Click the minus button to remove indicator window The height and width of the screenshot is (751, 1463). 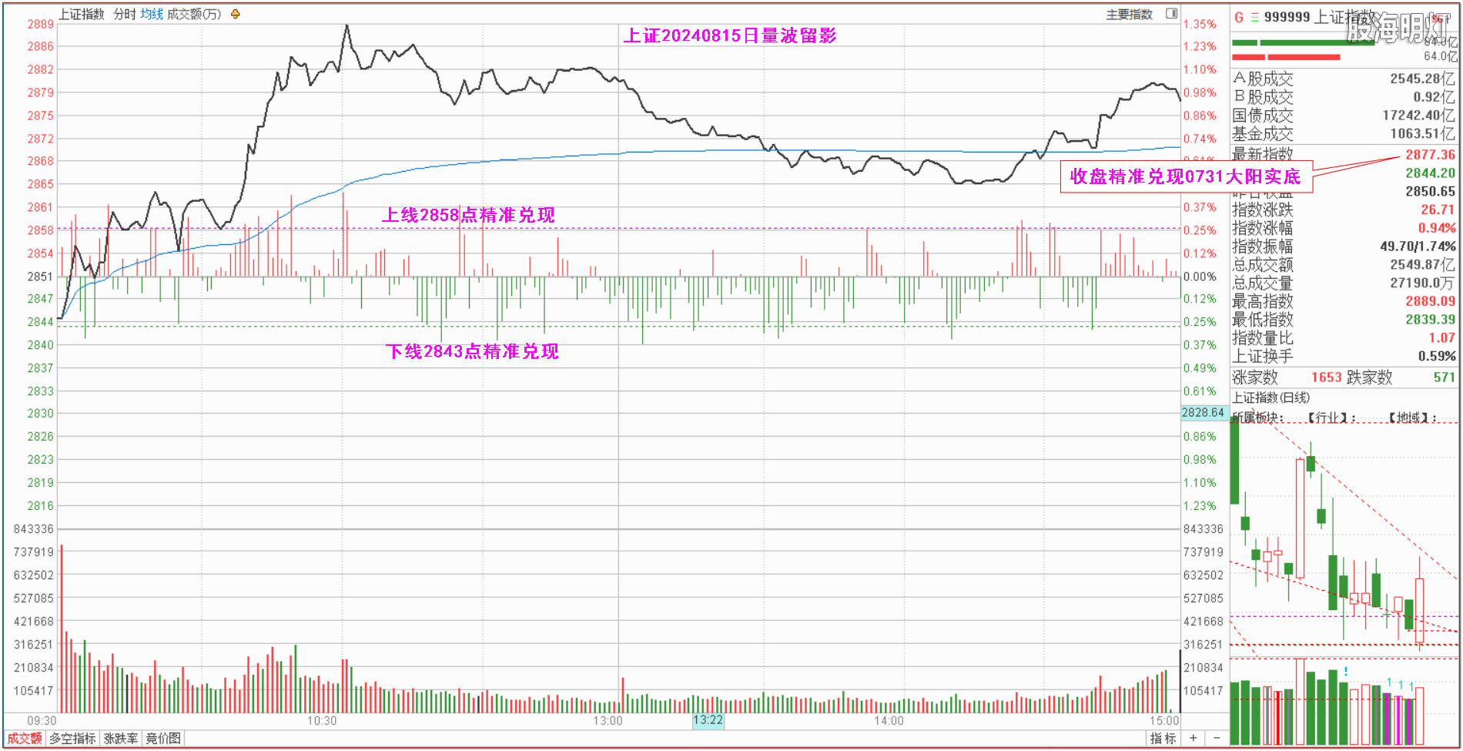1217,738
